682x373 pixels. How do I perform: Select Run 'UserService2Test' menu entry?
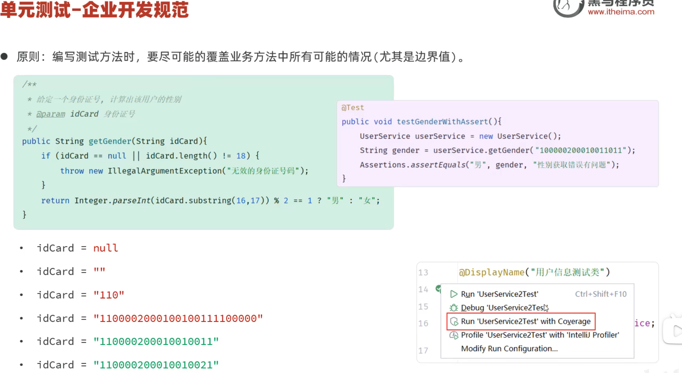point(499,294)
